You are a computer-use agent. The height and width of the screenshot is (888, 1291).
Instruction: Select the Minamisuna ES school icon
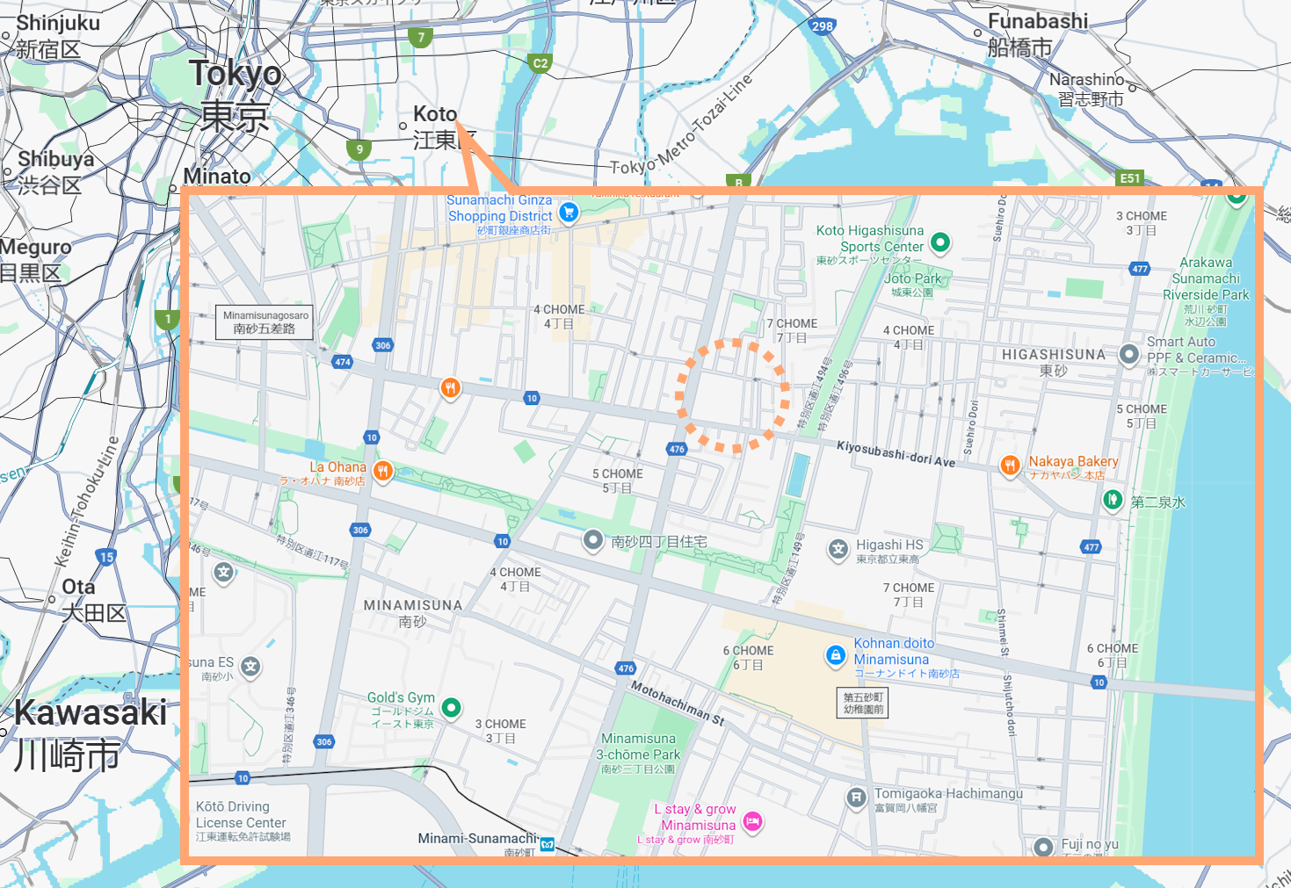[x=250, y=668]
